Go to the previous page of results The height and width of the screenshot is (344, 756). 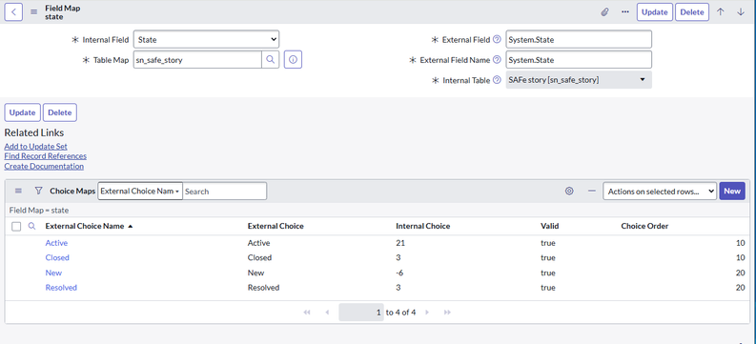[x=327, y=313]
